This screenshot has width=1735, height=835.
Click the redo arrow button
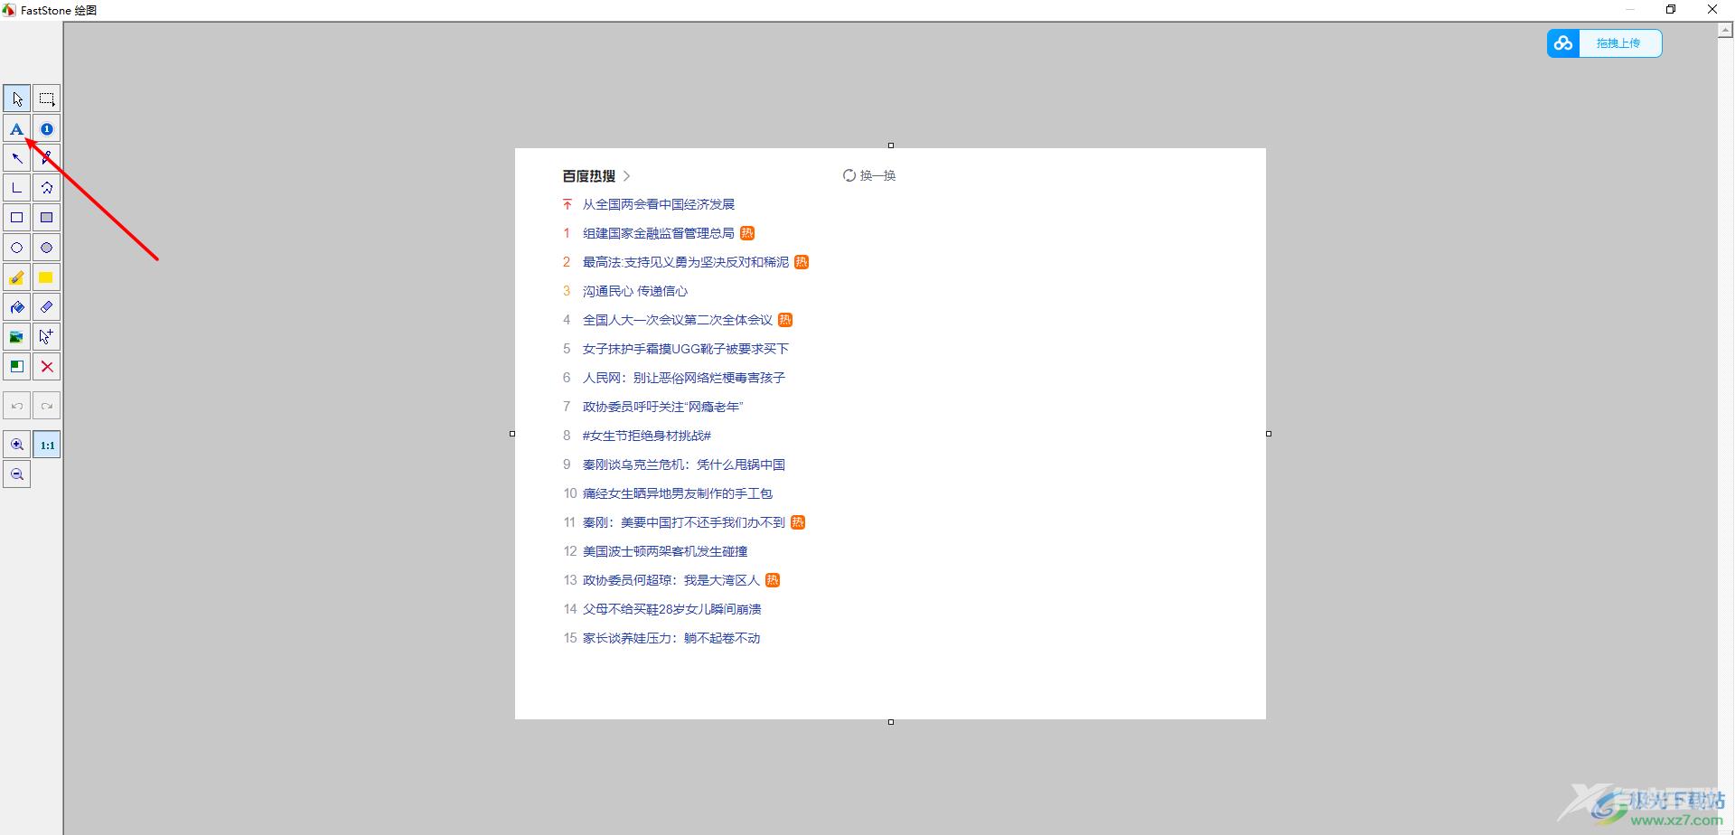click(47, 406)
